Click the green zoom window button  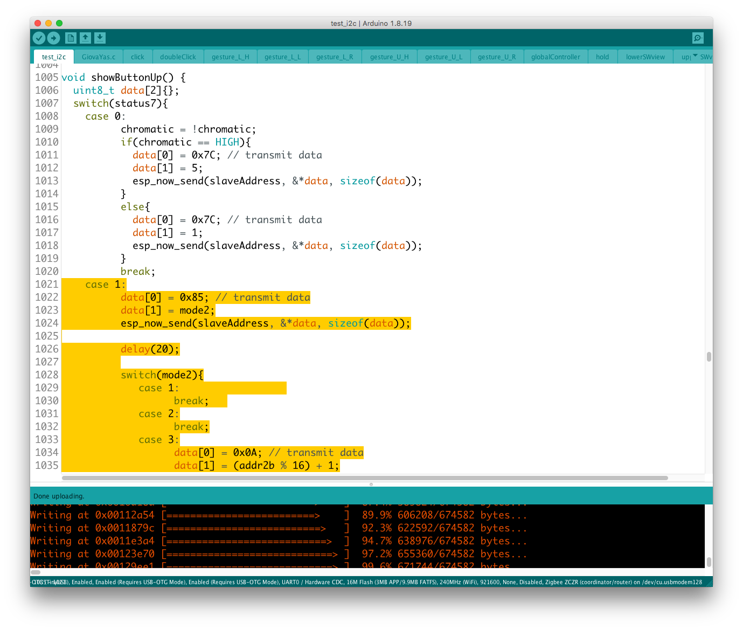pyautogui.click(x=59, y=23)
